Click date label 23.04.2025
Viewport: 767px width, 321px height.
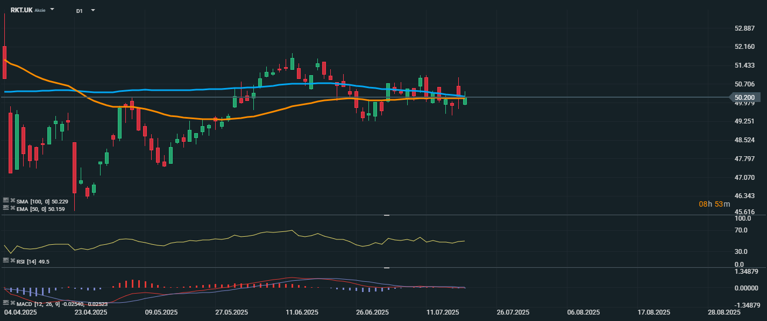90,312
